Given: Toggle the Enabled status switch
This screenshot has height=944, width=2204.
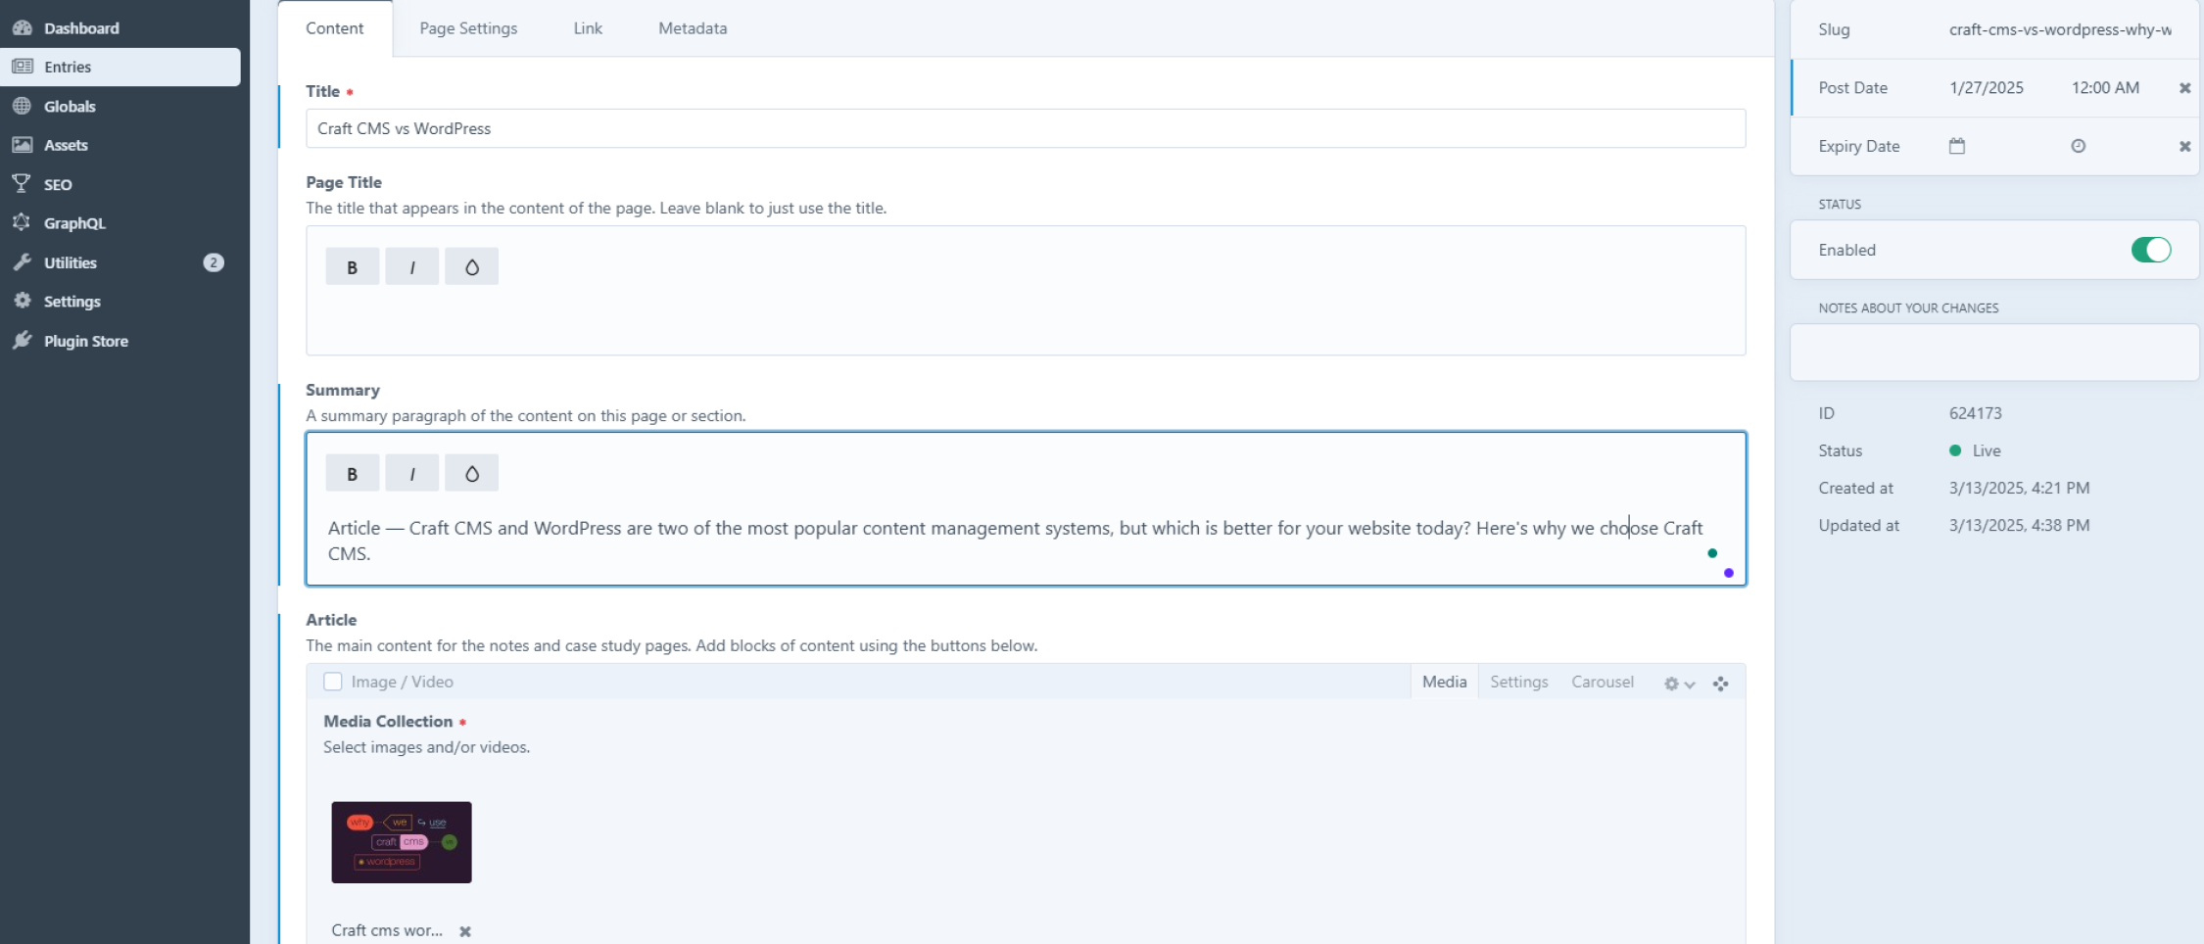Looking at the screenshot, I should [x=2150, y=250].
